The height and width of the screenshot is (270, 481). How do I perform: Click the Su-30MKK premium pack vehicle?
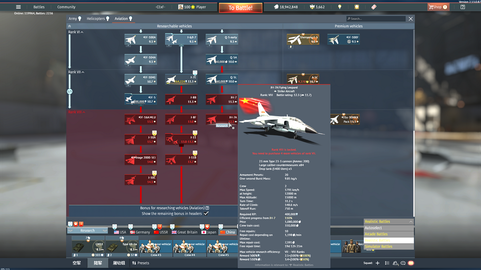coord(343,119)
